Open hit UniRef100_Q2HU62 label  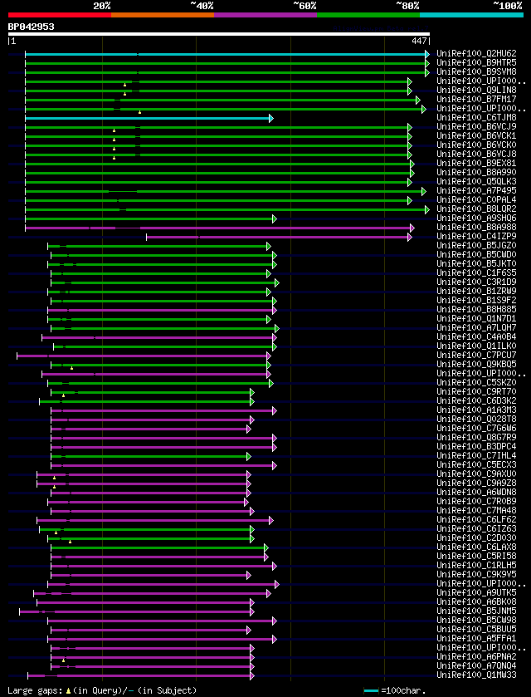pyautogui.click(x=476, y=54)
